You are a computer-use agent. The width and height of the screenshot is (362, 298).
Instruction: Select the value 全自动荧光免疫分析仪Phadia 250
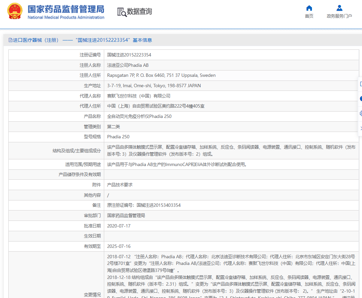[139, 117]
